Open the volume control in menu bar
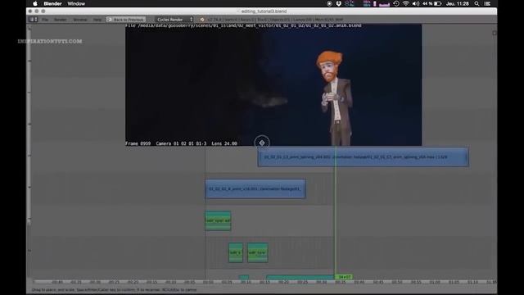The height and width of the screenshot is (295, 524). 416,3
